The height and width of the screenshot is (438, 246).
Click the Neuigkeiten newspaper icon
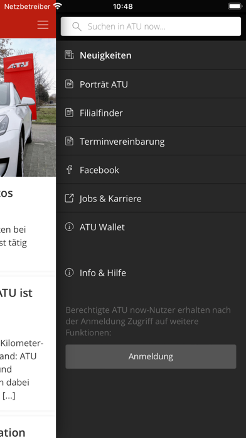click(x=69, y=55)
